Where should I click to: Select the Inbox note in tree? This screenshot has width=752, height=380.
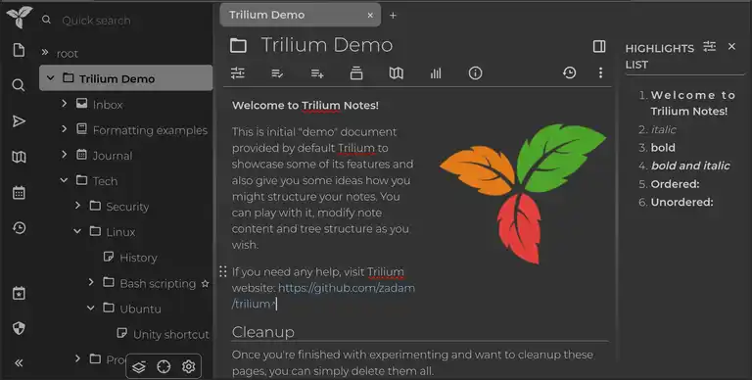[x=108, y=105]
